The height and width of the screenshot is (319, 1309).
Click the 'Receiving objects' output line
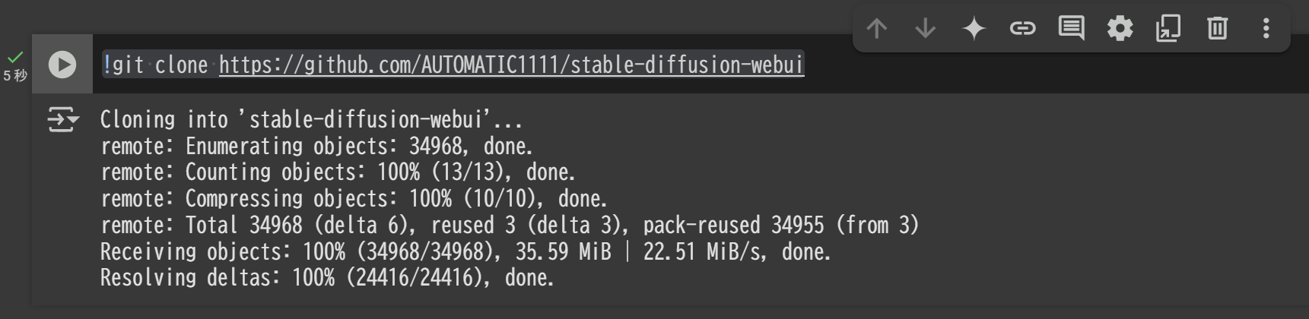tap(465, 251)
